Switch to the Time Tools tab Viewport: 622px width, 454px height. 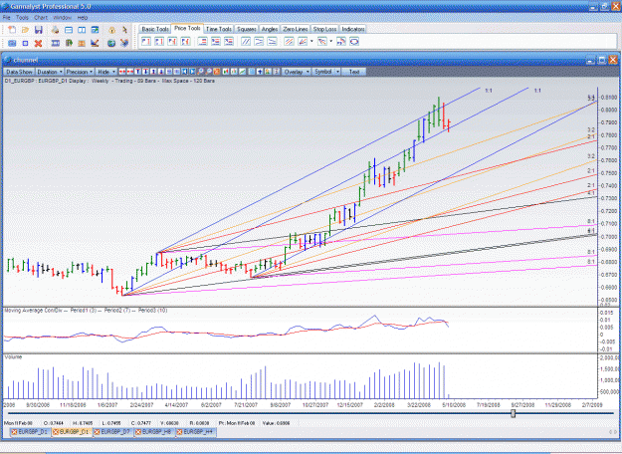point(219,29)
